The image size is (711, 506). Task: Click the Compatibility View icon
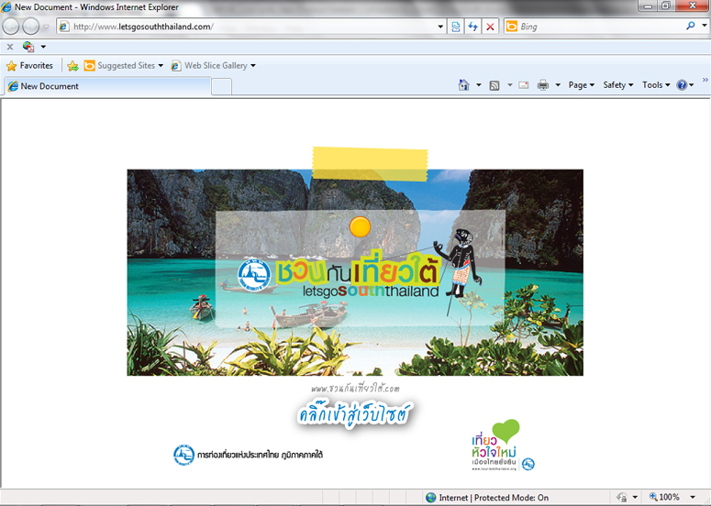456,27
